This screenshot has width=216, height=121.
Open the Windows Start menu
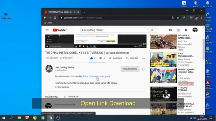[x=4, y=118]
